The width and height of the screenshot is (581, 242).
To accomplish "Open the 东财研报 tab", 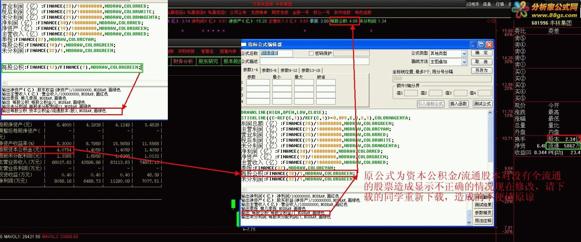I will pos(186,51).
